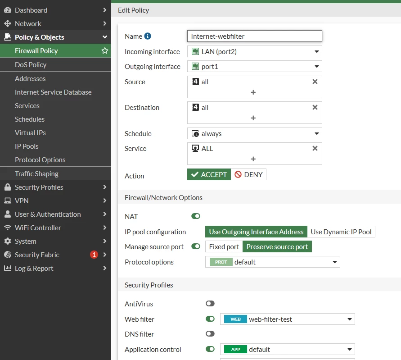Open the Protocol options dropdown
The width and height of the screenshot is (401, 360).
[x=273, y=262]
